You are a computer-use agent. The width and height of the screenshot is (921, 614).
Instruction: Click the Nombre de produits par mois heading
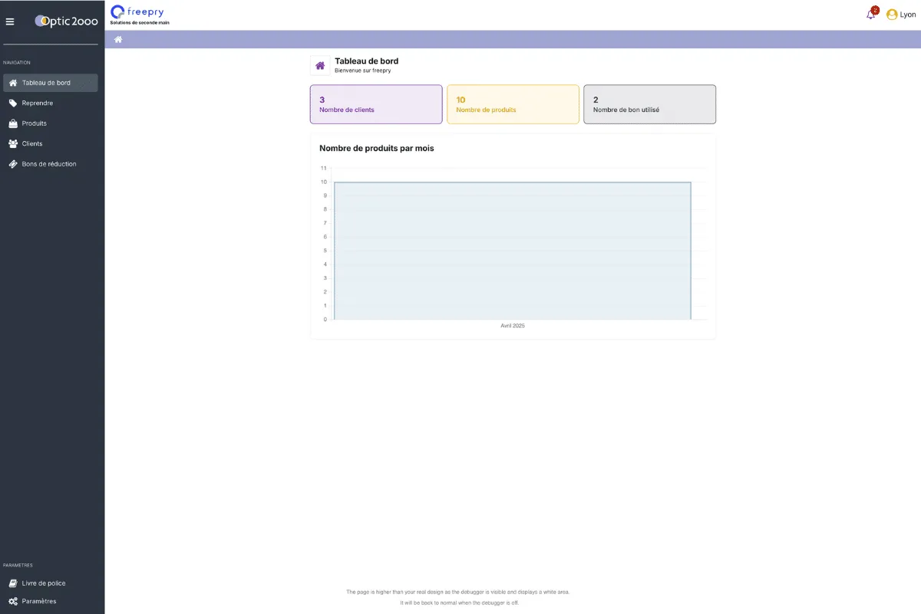pos(377,148)
